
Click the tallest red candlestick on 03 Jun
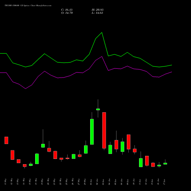pyautogui.click(x=104, y=130)
